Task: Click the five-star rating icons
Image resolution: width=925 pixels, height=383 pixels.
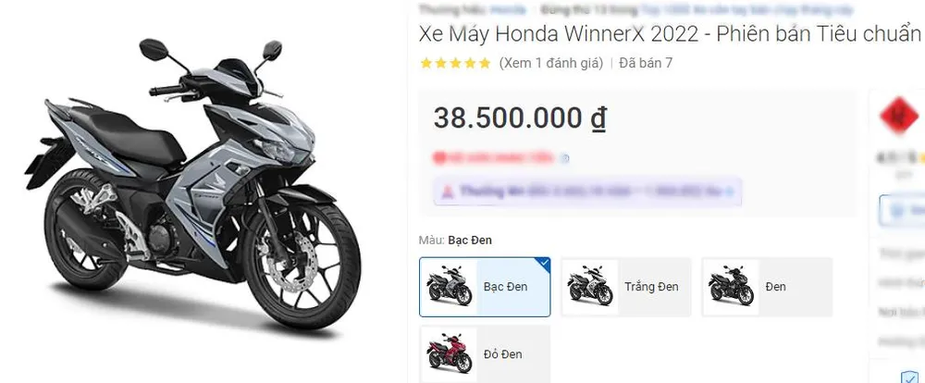Action: [455, 63]
